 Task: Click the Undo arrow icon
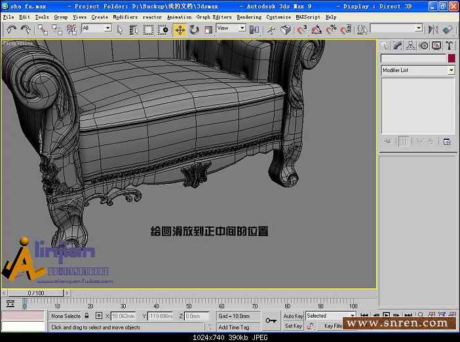click(11, 30)
